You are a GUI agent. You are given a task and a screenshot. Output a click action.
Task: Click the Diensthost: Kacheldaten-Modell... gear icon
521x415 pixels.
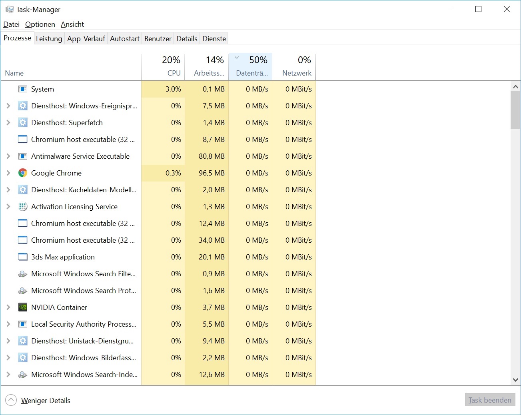click(23, 190)
